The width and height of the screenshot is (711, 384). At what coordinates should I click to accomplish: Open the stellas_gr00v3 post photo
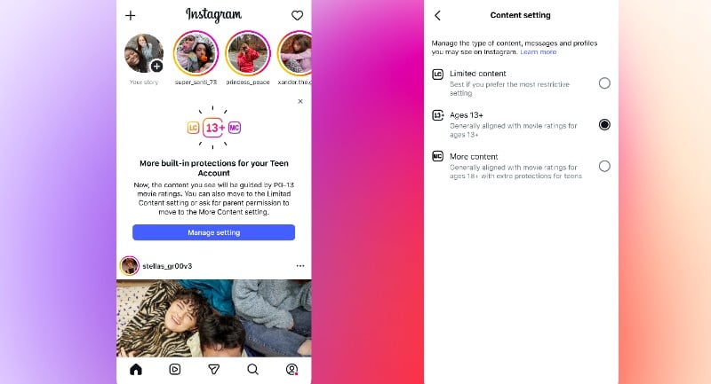click(x=213, y=318)
